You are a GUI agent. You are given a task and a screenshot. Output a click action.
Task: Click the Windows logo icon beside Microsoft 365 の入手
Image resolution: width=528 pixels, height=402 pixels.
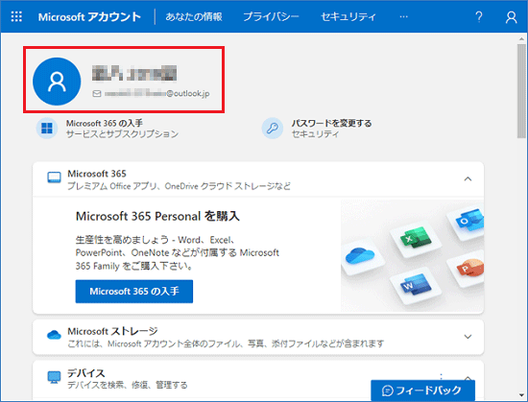(x=46, y=129)
